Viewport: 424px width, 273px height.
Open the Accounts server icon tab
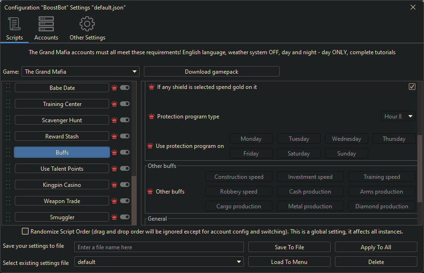pos(46,24)
